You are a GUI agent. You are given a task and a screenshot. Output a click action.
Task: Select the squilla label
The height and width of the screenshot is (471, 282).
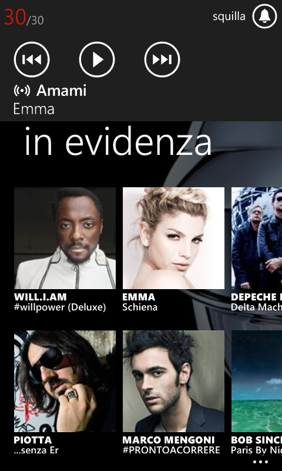coord(229,16)
